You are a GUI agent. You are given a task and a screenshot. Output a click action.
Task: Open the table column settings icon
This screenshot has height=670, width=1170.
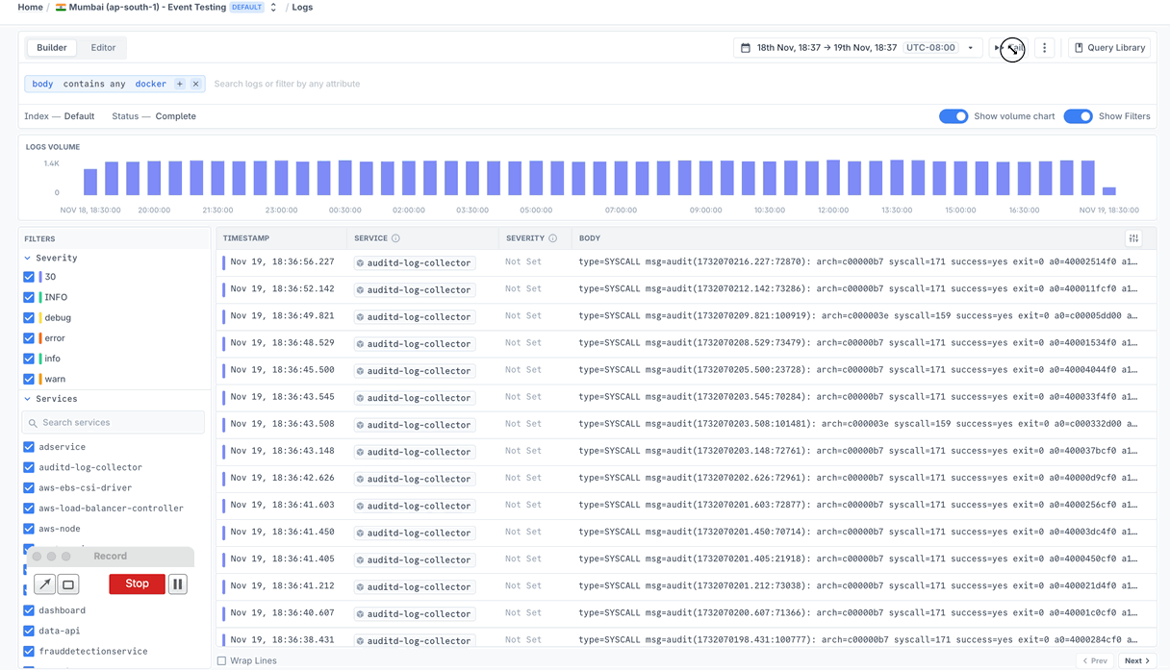click(1133, 238)
